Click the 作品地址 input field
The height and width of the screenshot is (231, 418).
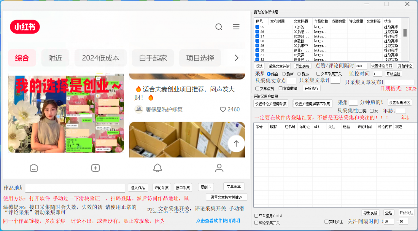tap(75, 188)
